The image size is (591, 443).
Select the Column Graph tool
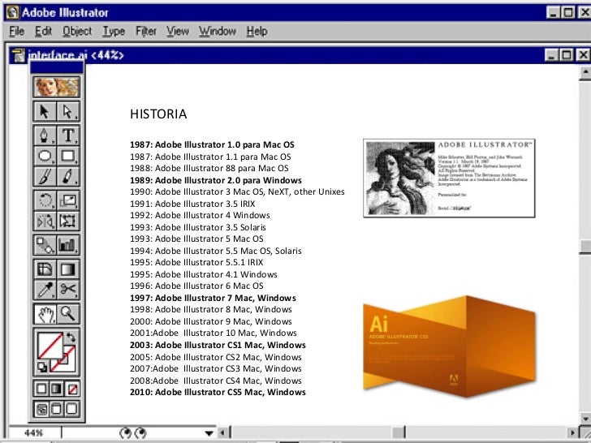pyautogui.click(x=68, y=245)
